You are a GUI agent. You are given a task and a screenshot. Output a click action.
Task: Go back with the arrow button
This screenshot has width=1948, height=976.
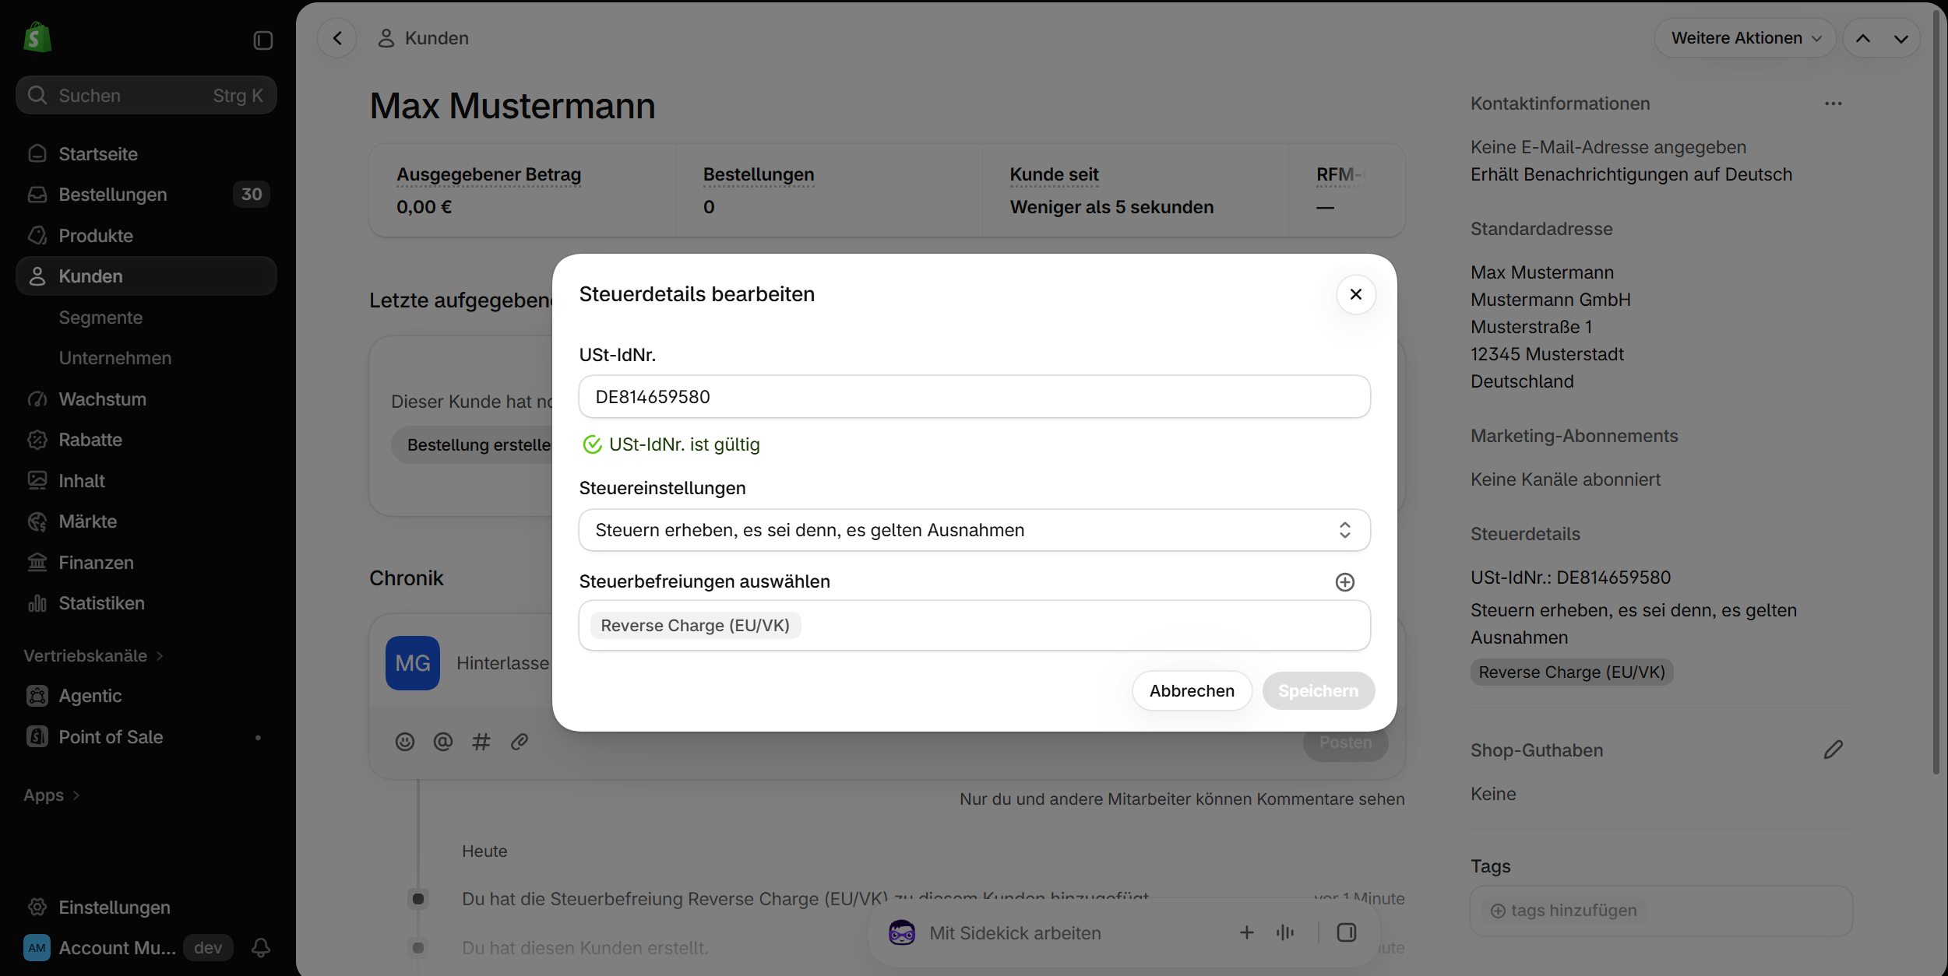(337, 38)
